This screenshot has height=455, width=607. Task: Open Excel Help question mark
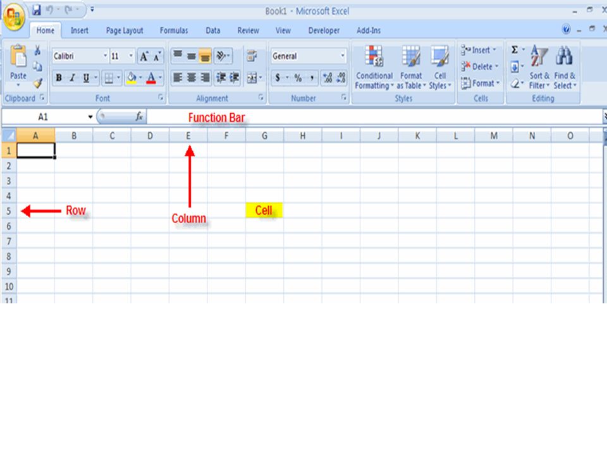pos(566,30)
